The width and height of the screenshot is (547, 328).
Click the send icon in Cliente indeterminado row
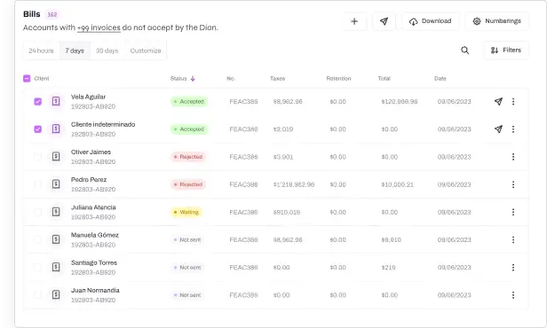[x=498, y=129]
